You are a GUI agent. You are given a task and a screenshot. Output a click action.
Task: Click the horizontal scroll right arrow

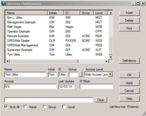107,61
